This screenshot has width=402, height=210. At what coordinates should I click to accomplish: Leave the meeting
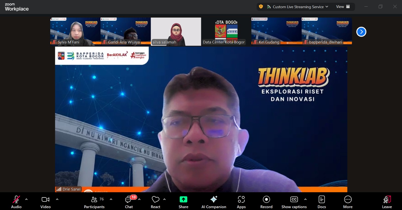point(387,200)
